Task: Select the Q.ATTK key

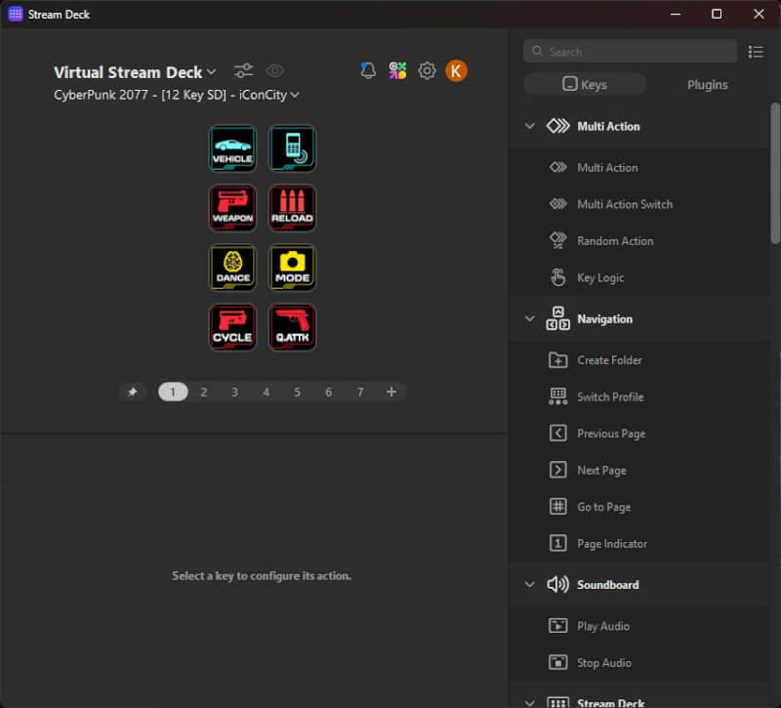Action: (x=292, y=327)
